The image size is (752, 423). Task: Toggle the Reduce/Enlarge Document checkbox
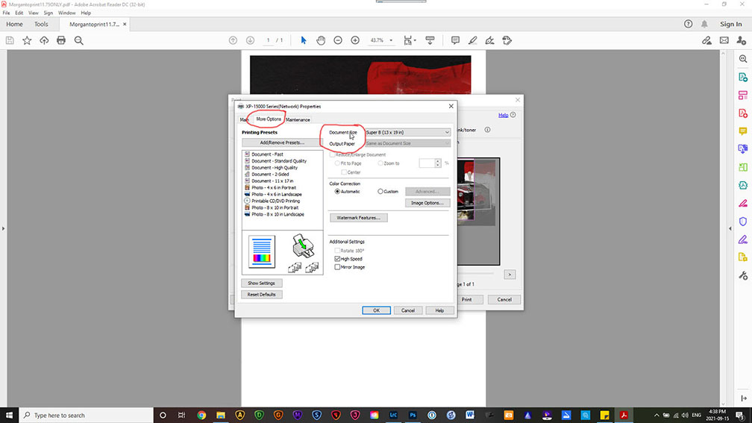333,154
